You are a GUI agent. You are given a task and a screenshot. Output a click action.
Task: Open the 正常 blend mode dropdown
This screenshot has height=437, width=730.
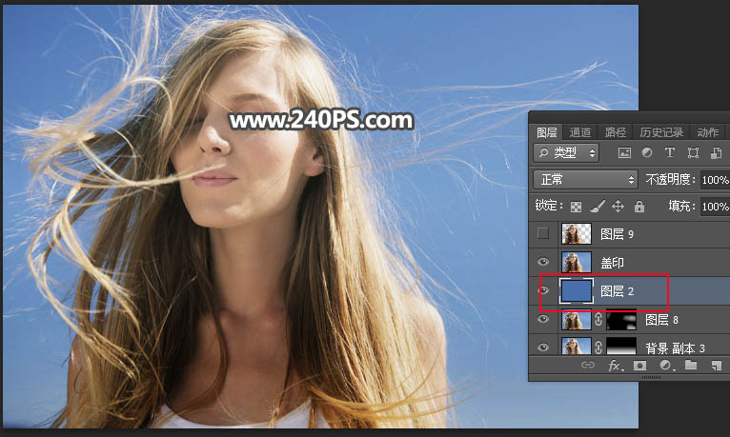(585, 179)
